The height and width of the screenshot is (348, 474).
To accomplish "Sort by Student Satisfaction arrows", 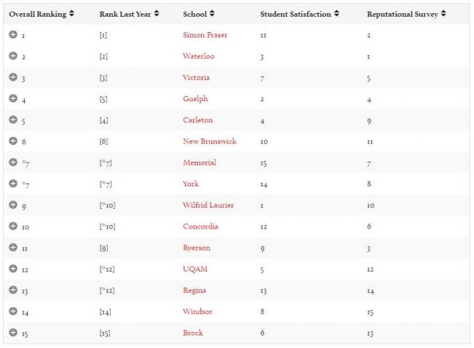I will 337,14.
